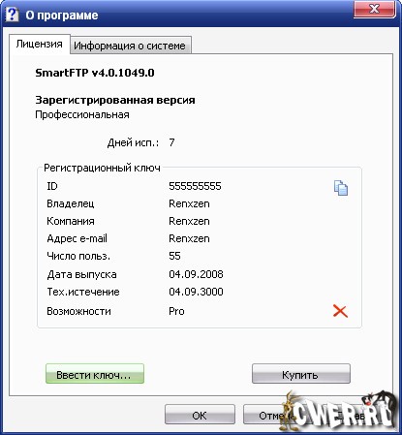
Task: Click the Дата выпуска date 04.09.2008
Action: (196, 274)
